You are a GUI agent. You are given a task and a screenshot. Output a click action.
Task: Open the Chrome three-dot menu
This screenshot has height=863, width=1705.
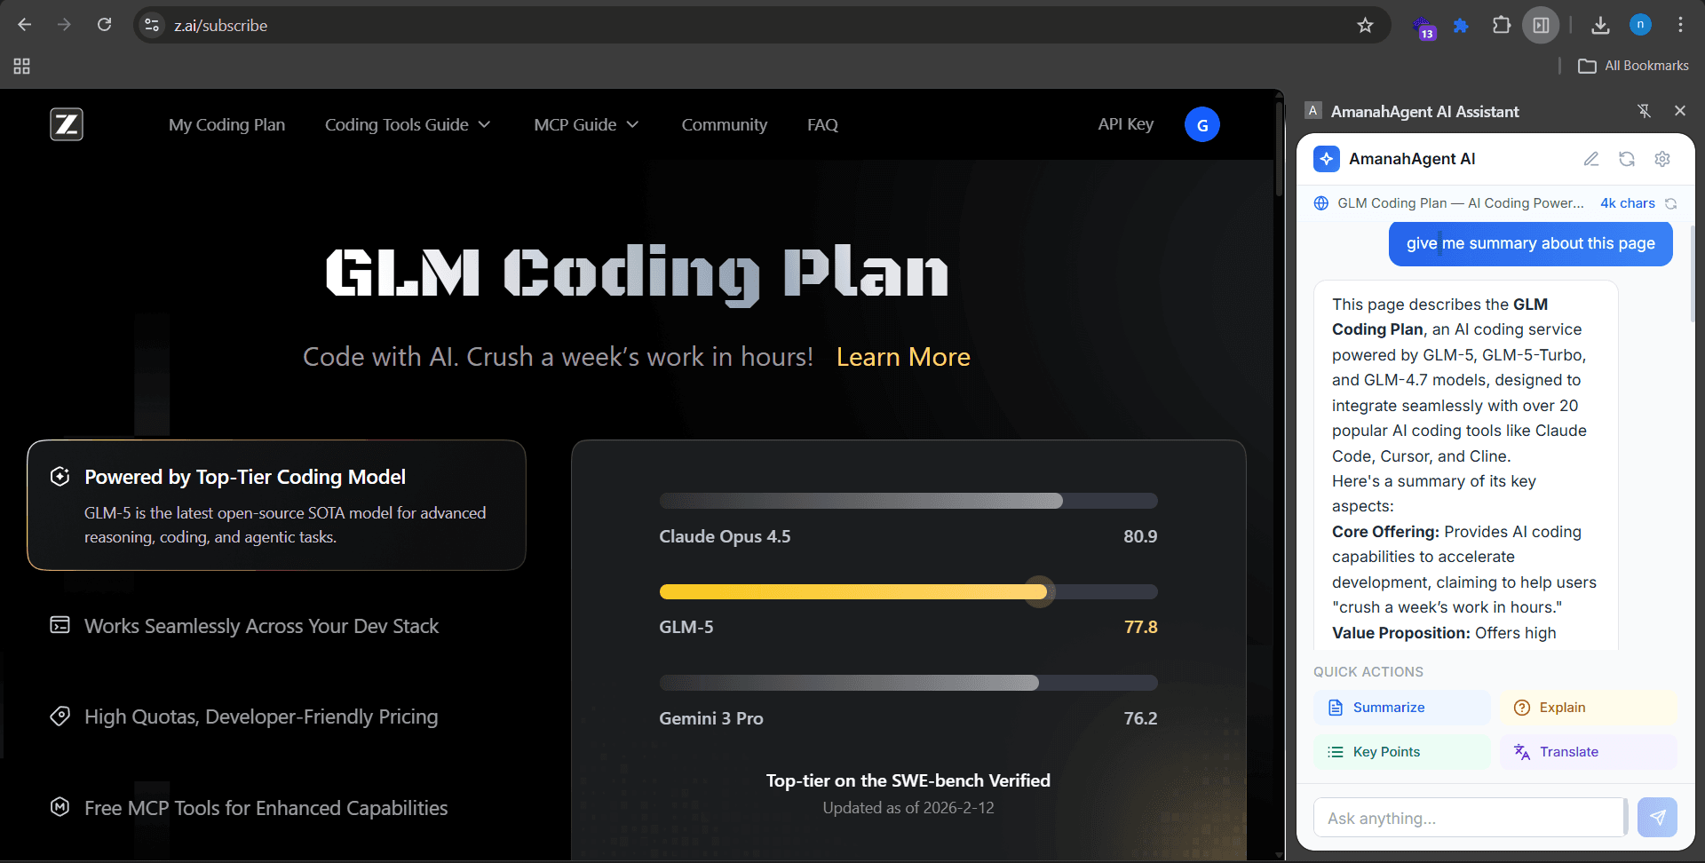[1680, 25]
